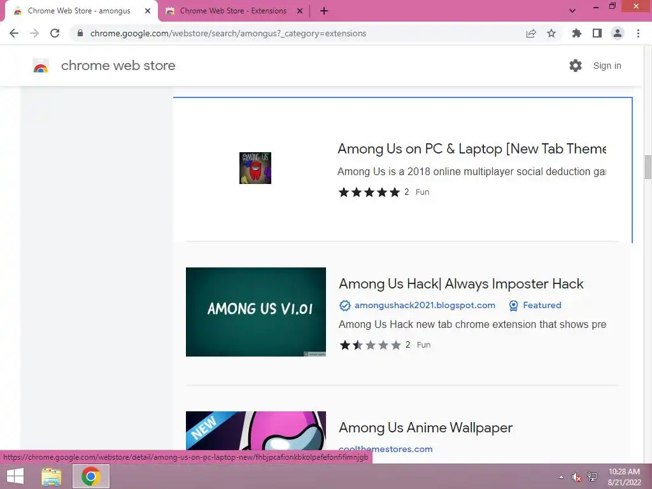The width and height of the screenshot is (652, 489).
Task: Open the tab search chevron
Action: click(572, 11)
